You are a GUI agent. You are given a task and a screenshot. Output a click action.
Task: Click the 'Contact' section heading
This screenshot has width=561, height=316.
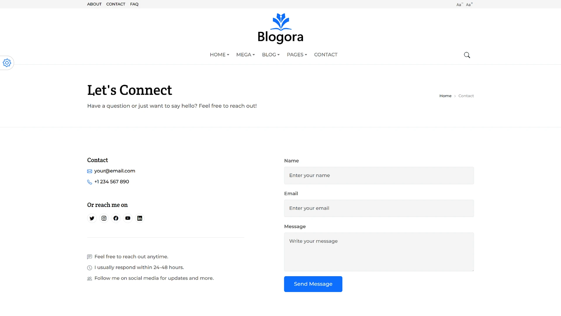(x=98, y=160)
